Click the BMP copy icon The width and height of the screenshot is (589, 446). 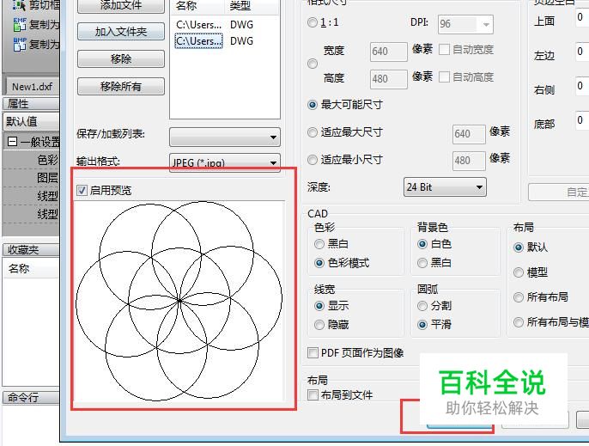pyautogui.click(x=20, y=44)
